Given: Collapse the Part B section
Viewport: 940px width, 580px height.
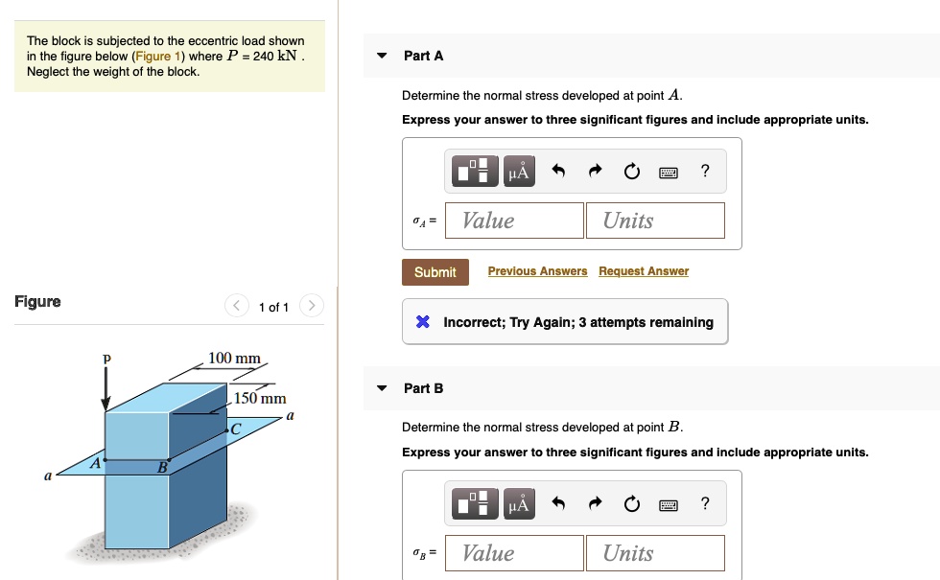Looking at the screenshot, I should coord(382,388).
